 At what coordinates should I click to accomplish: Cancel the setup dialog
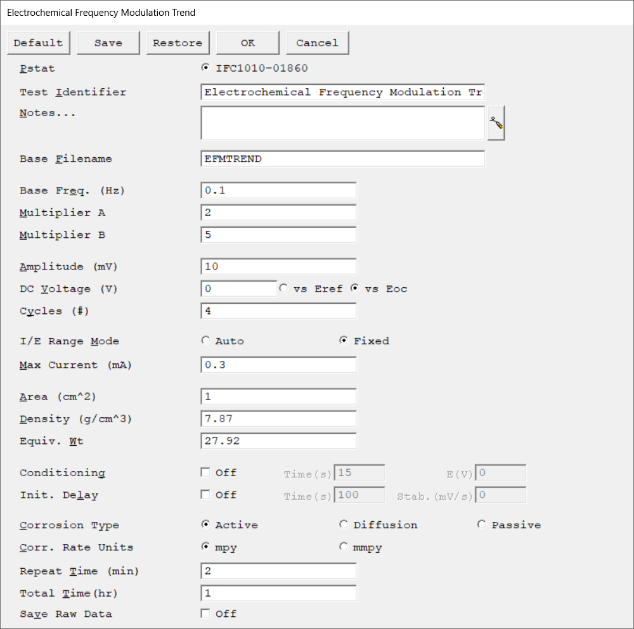[x=317, y=43]
